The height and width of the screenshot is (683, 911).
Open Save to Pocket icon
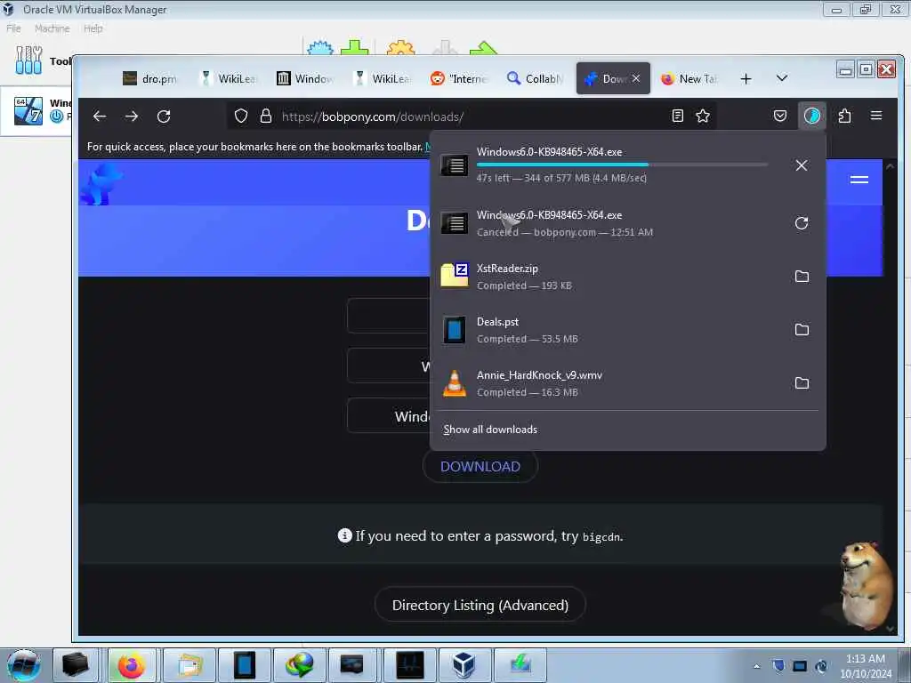(x=780, y=117)
